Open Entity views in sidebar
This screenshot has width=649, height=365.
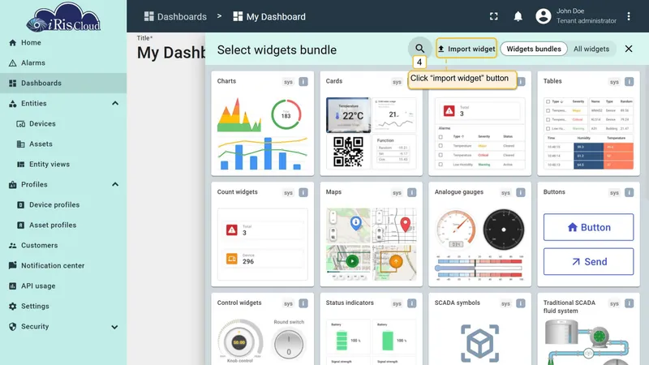(x=63, y=165)
